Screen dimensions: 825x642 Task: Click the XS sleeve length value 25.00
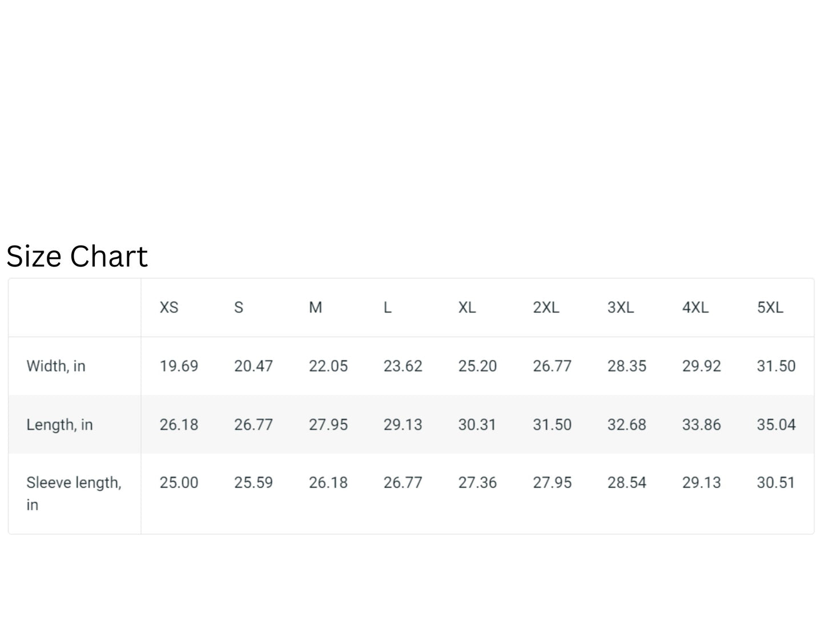179,483
